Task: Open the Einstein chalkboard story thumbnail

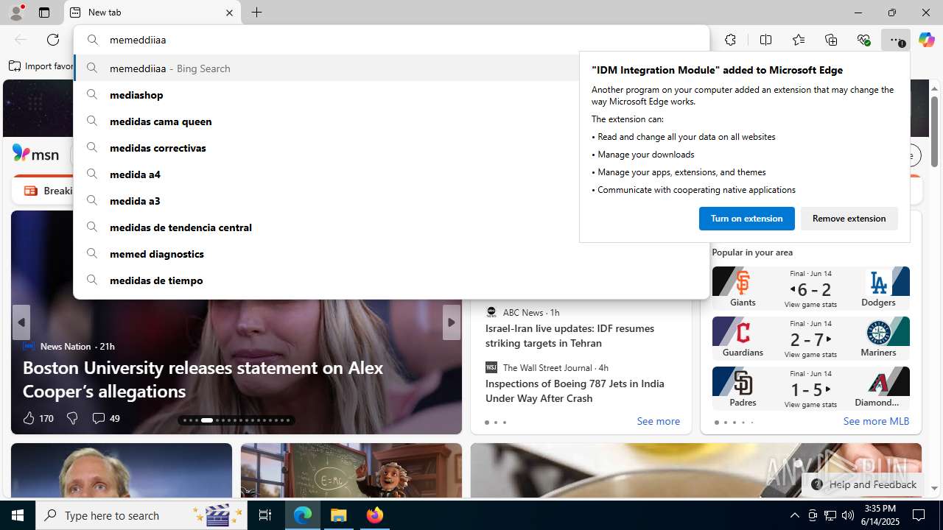Action: point(351,470)
